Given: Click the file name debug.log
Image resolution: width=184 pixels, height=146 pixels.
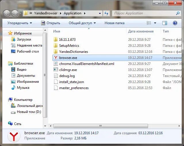Looking at the screenshot, I should pos(67,76).
